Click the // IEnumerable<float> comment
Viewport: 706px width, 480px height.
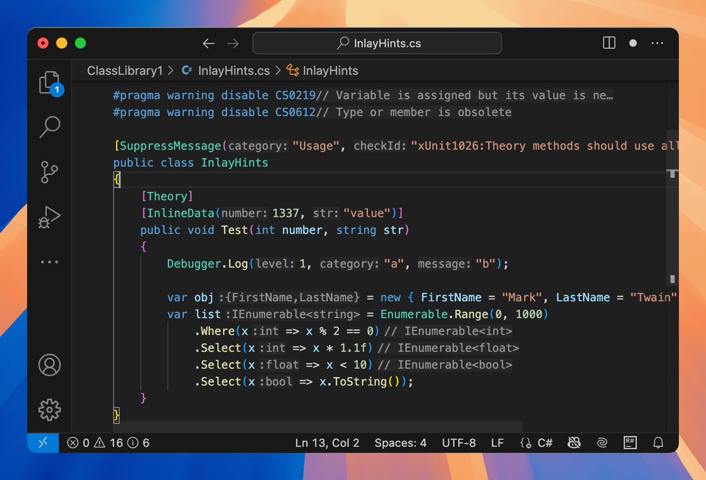(x=449, y=348)
